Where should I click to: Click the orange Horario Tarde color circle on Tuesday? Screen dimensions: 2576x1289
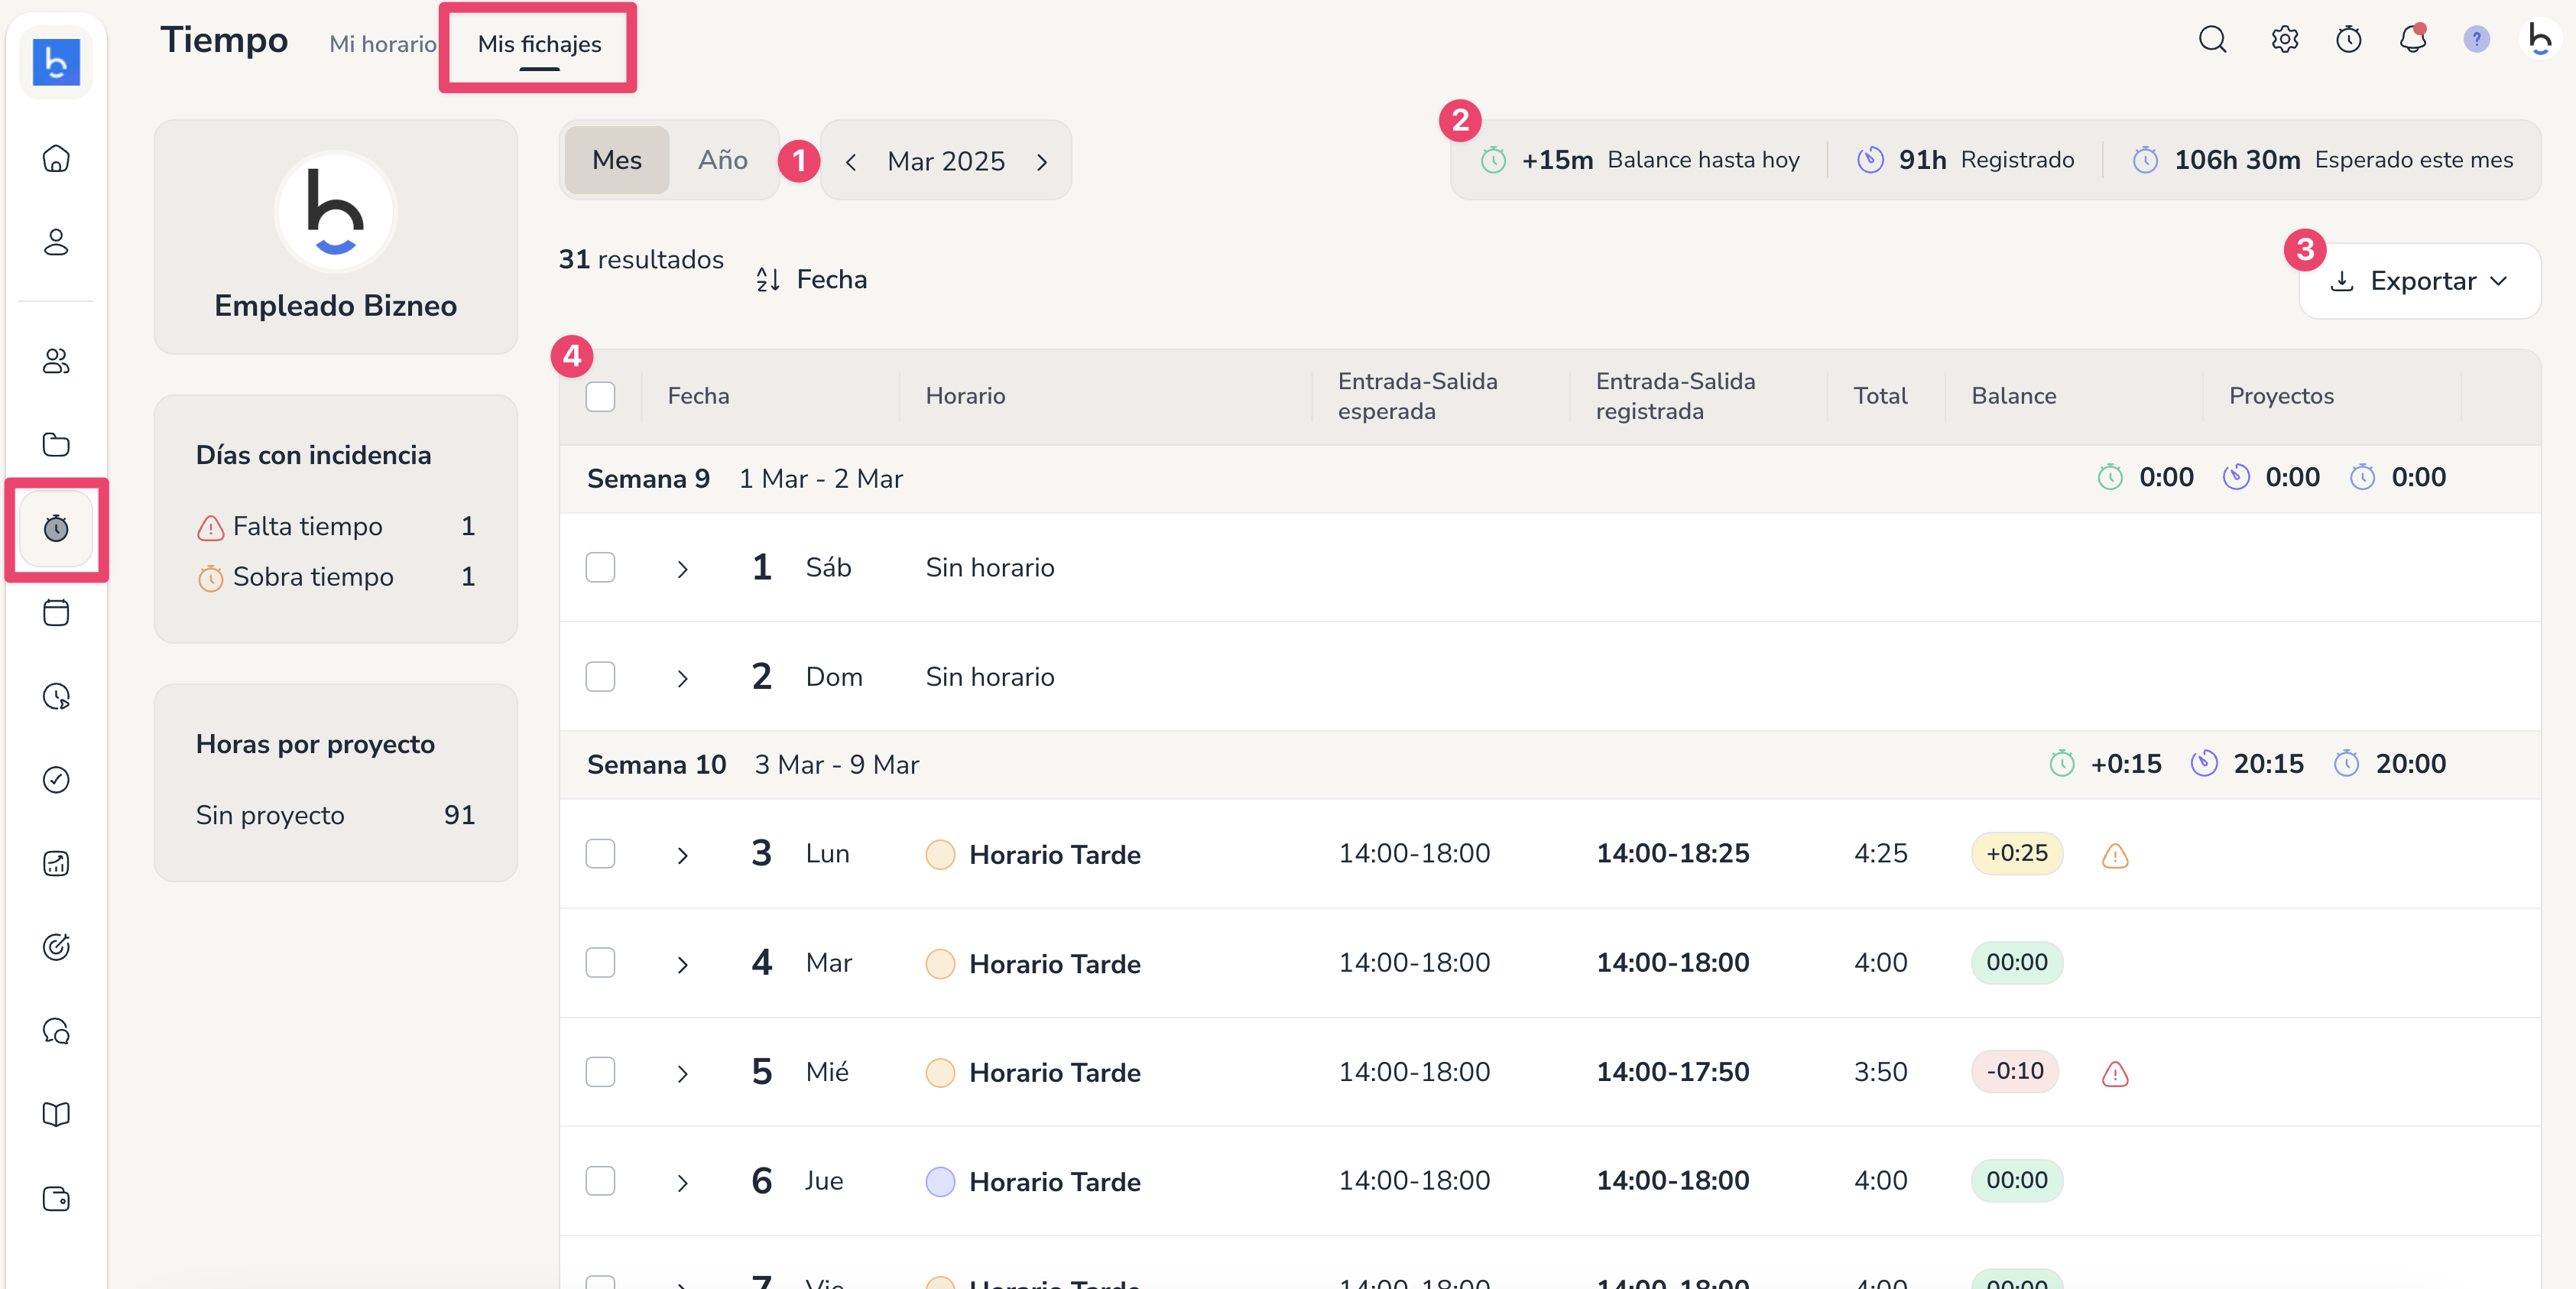coord(940,963)
